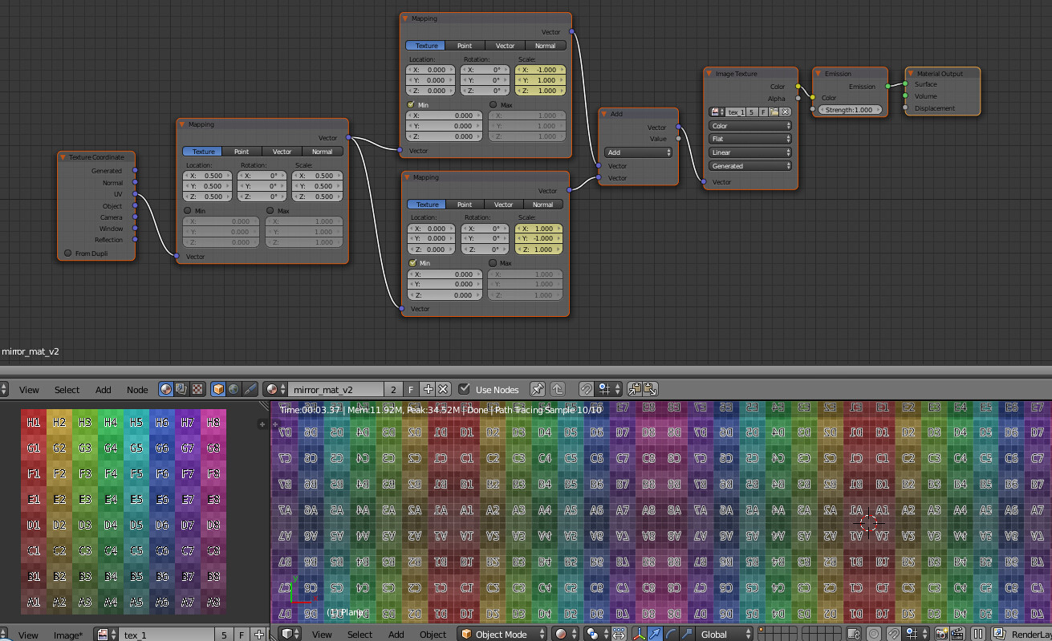Browse image icon in Image Texture node
The width and height of the screenshot is (1052, 641).
pyautogui.click(x=717, y=112)
